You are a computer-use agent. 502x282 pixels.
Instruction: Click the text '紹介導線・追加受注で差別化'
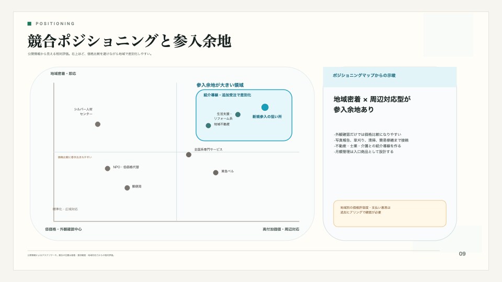click(227, 95)
